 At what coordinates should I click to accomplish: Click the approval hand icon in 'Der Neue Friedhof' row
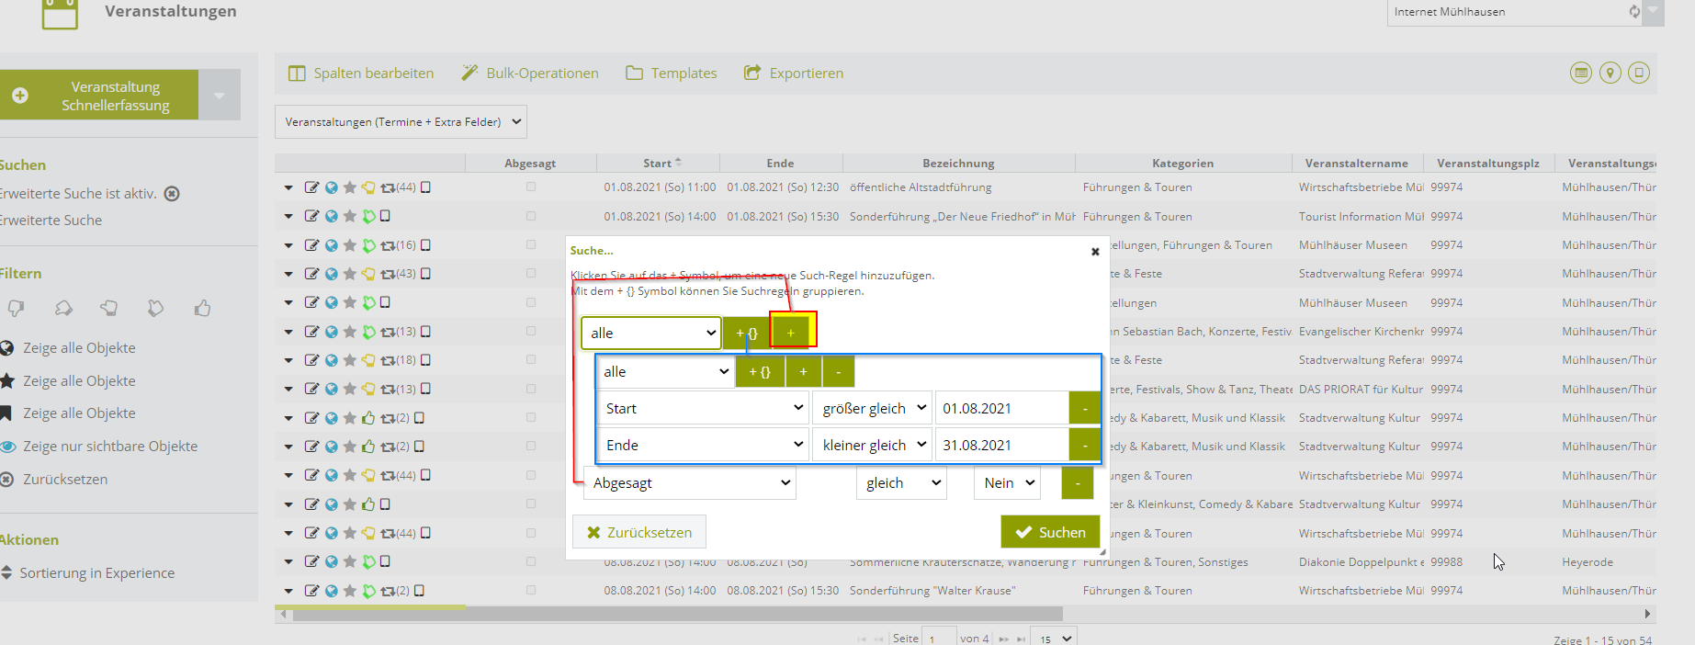[x=368, y=216]
